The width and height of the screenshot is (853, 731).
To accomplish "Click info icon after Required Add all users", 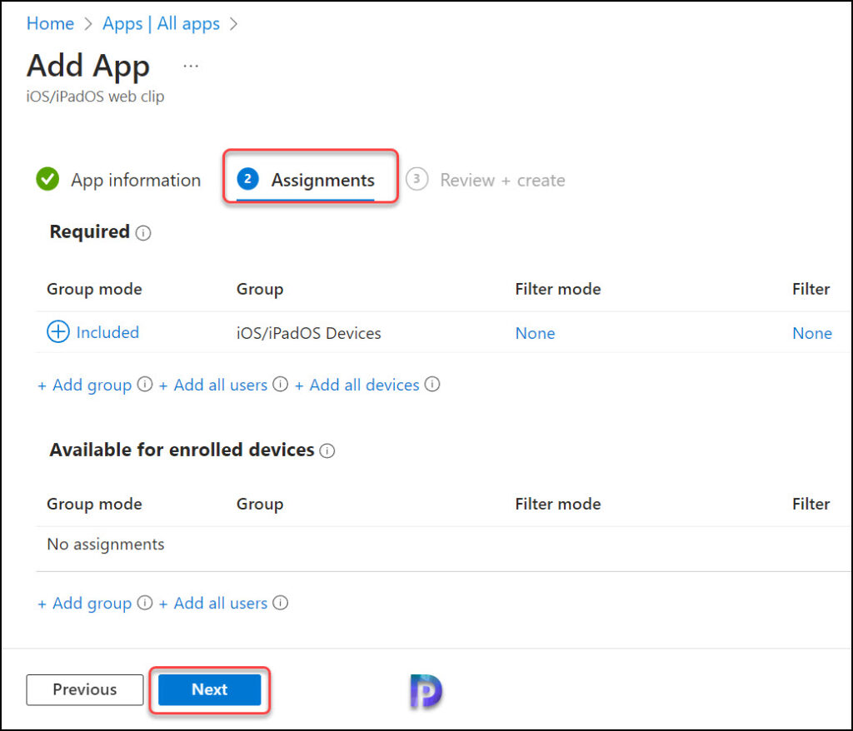I will pyautogui.click(x=280, y=385).
